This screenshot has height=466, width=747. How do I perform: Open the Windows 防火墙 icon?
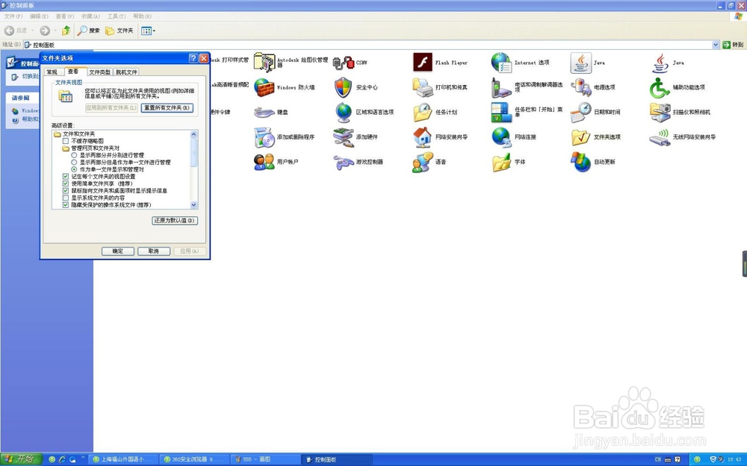[x=264, y=87]
